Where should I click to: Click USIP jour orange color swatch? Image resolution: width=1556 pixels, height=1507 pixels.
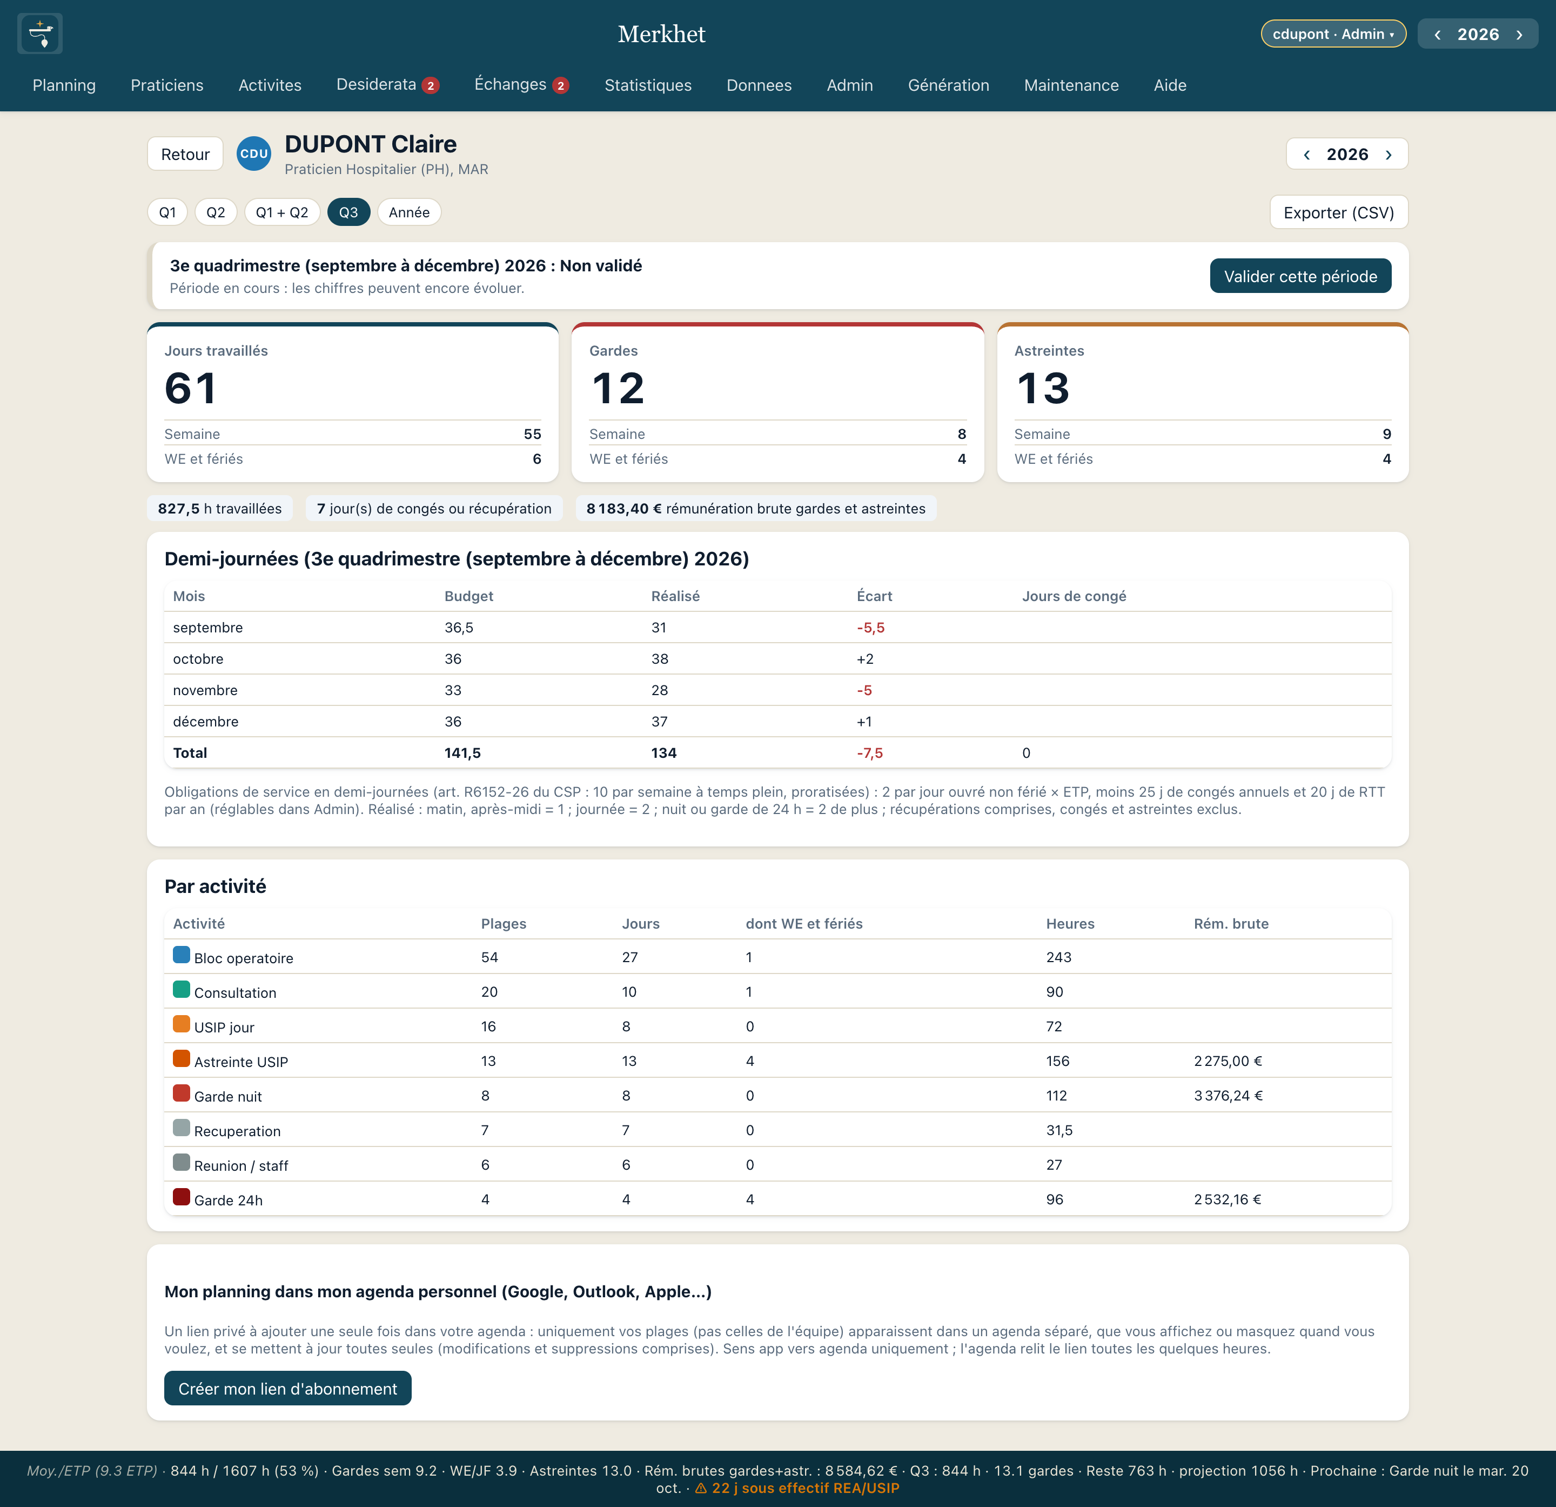(x=181, y=1024)
